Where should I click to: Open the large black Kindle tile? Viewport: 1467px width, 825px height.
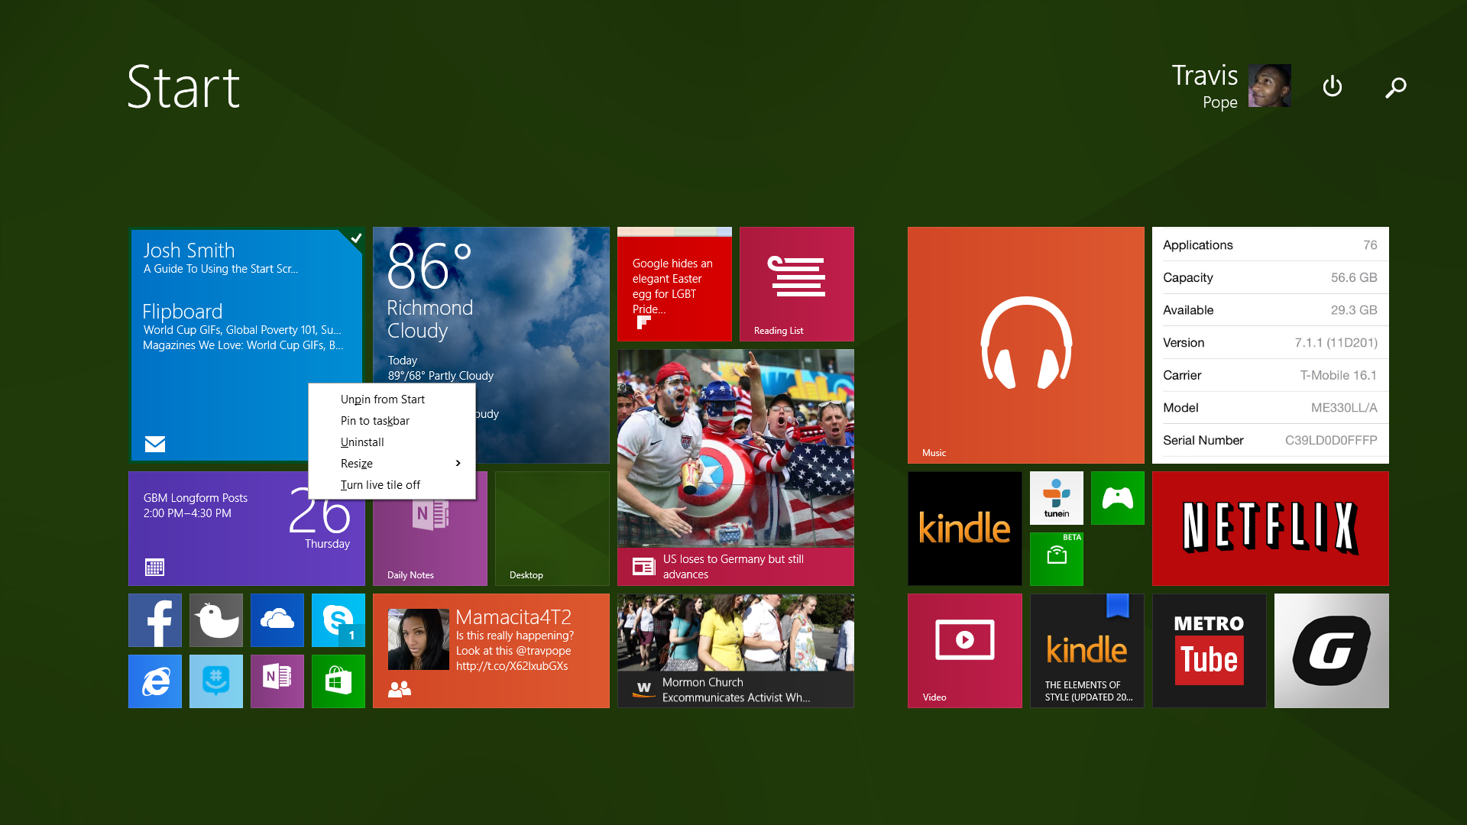965,529
